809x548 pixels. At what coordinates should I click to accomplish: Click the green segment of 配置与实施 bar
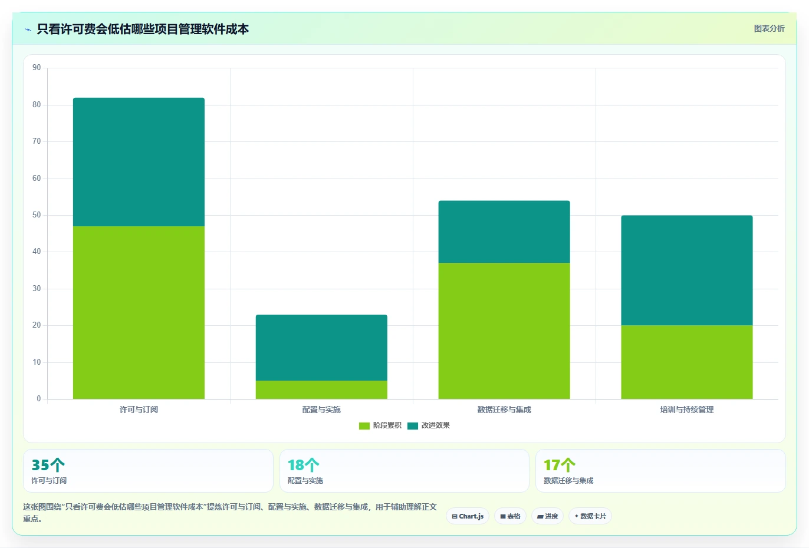pyautogui.click(x=321, y=390)
